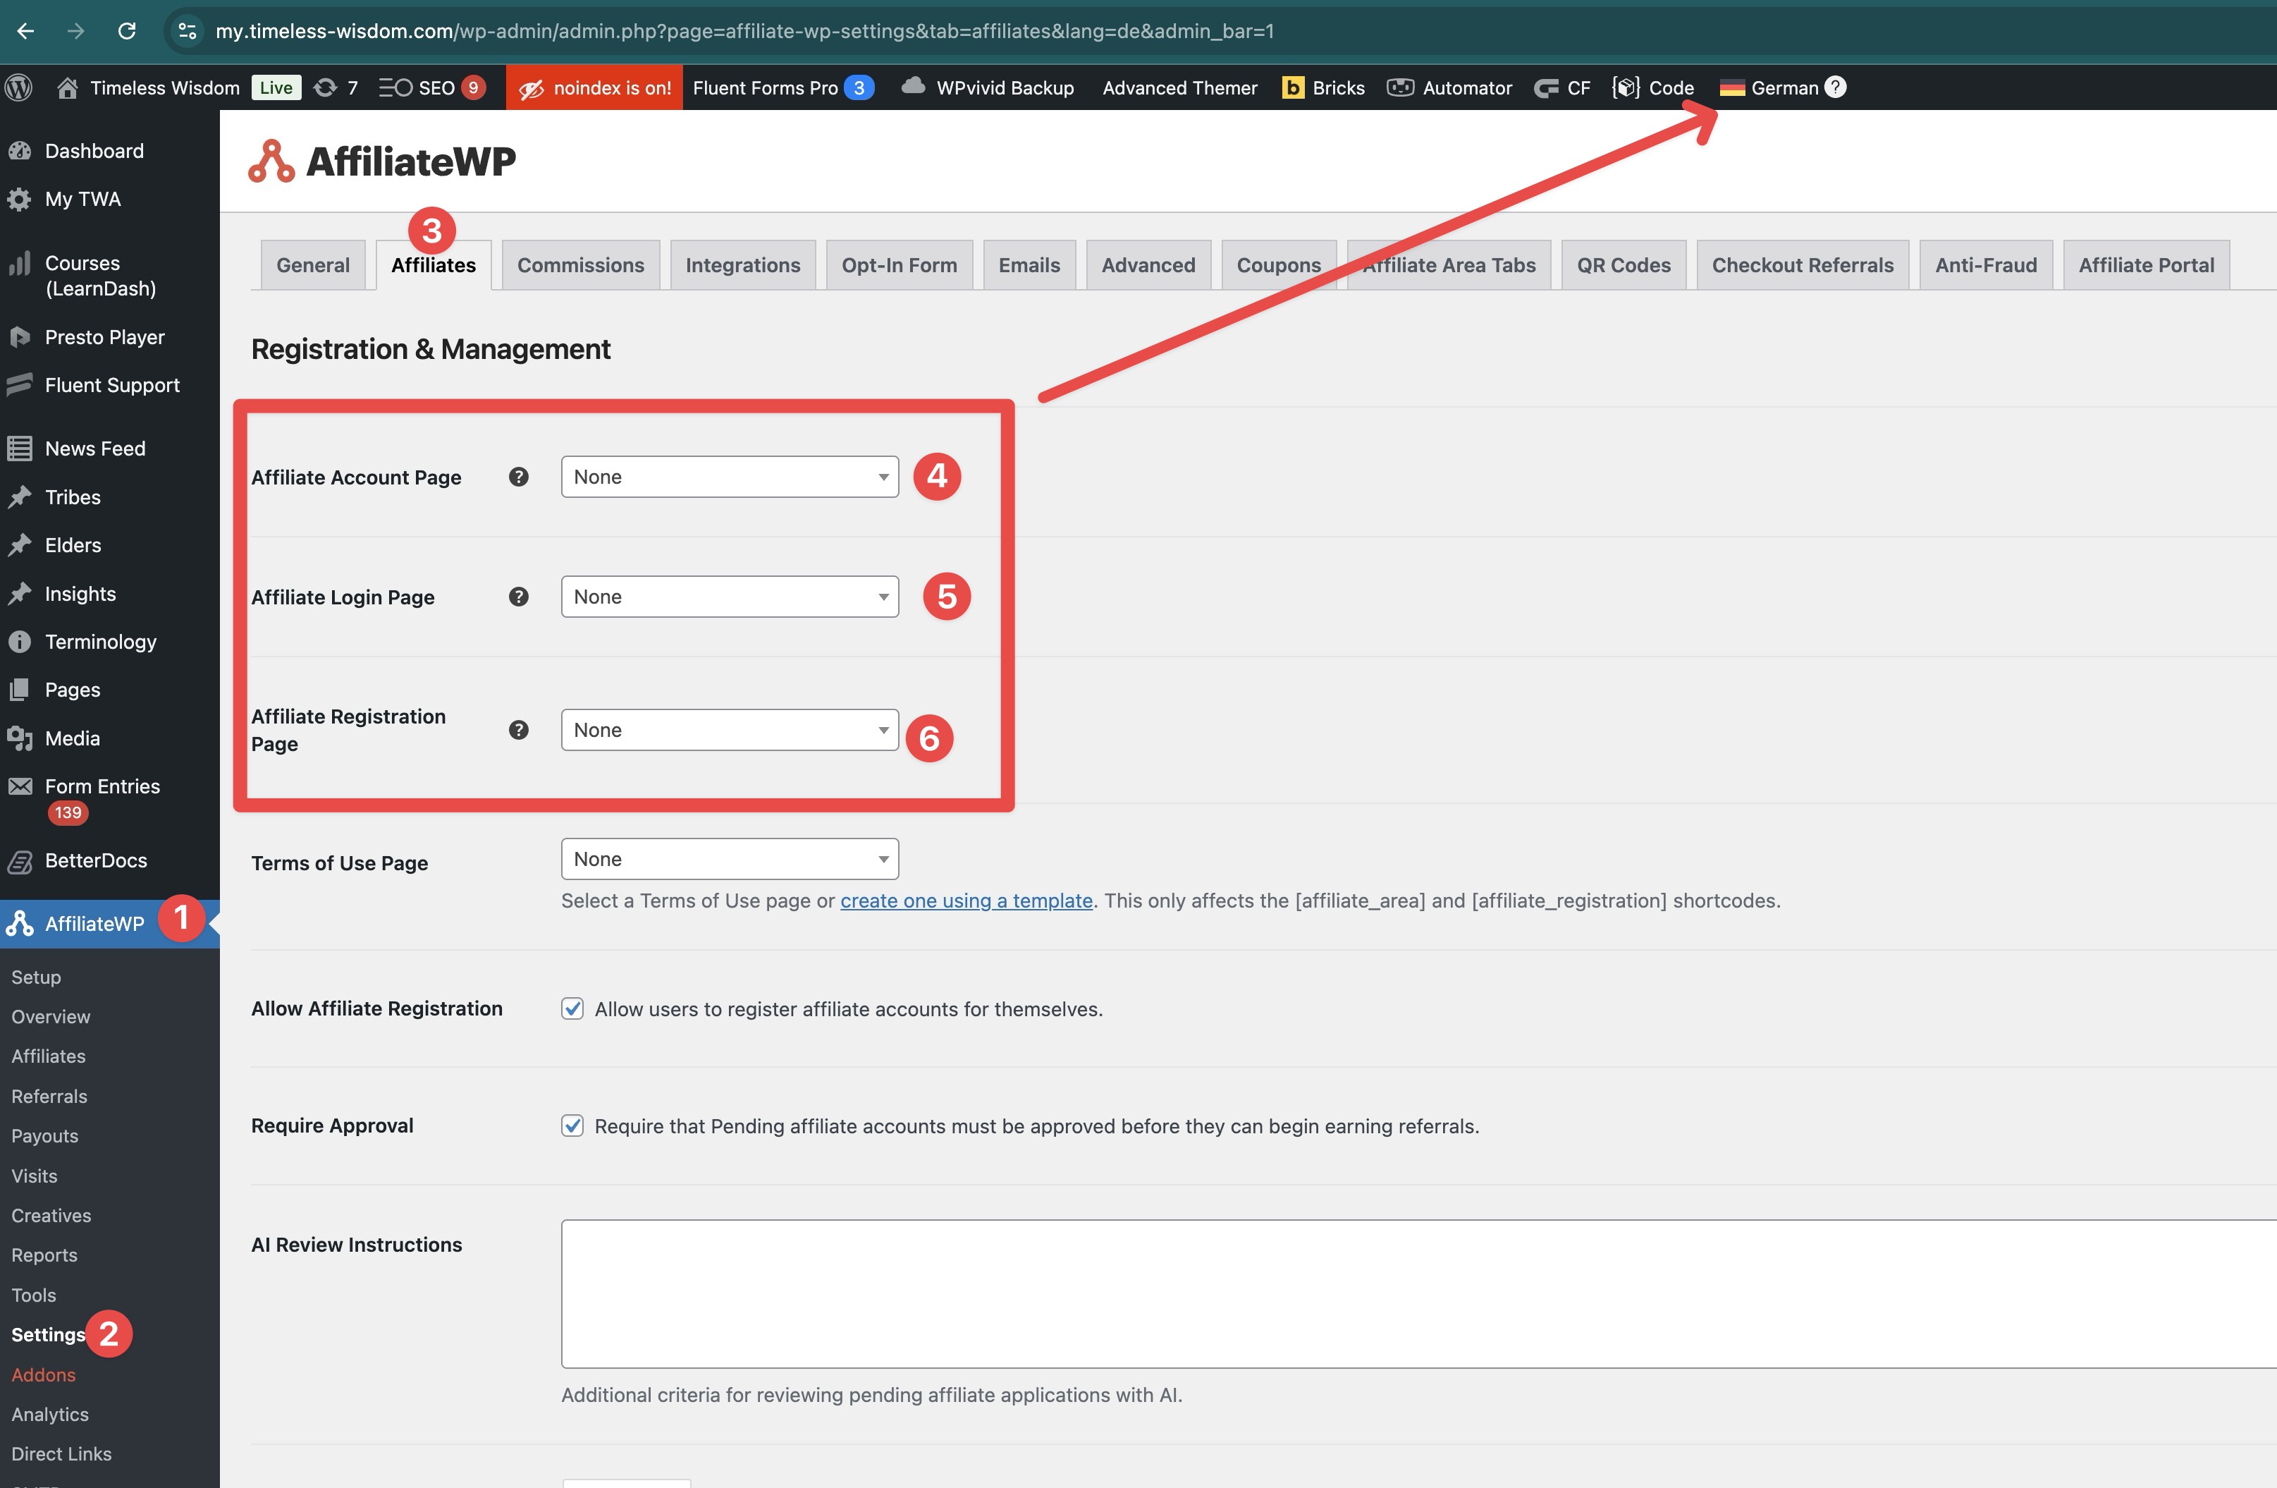Switch to the Anti-Fraud tab

coord(1986,265)
